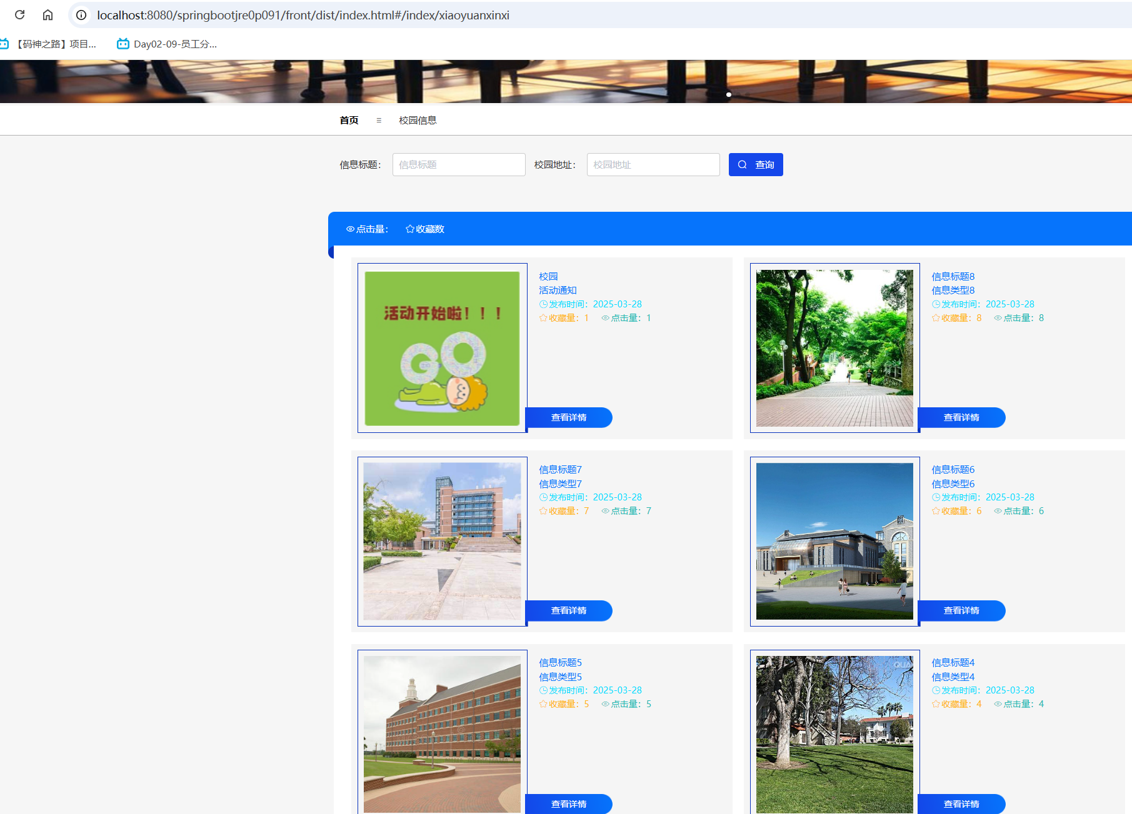Click the browser home icon
Image resolution: width=1132 pixels, height=814 pixels.
coord(48,15)
